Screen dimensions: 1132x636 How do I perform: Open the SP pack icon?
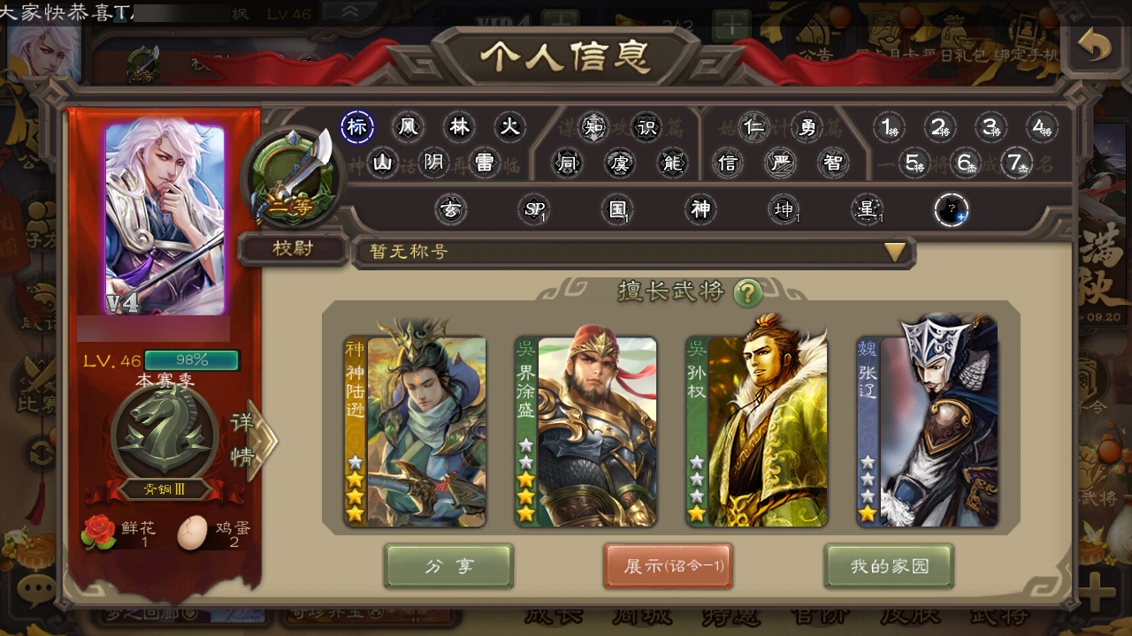click(x=534, y=210)
